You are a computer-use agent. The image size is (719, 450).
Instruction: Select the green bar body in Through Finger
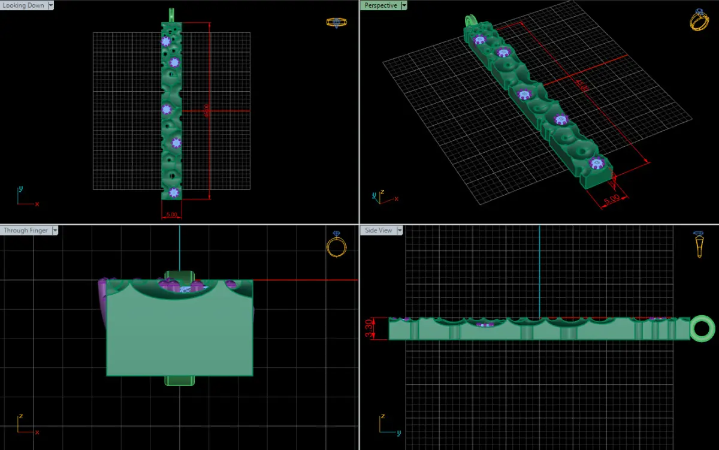tap(179, 330)
